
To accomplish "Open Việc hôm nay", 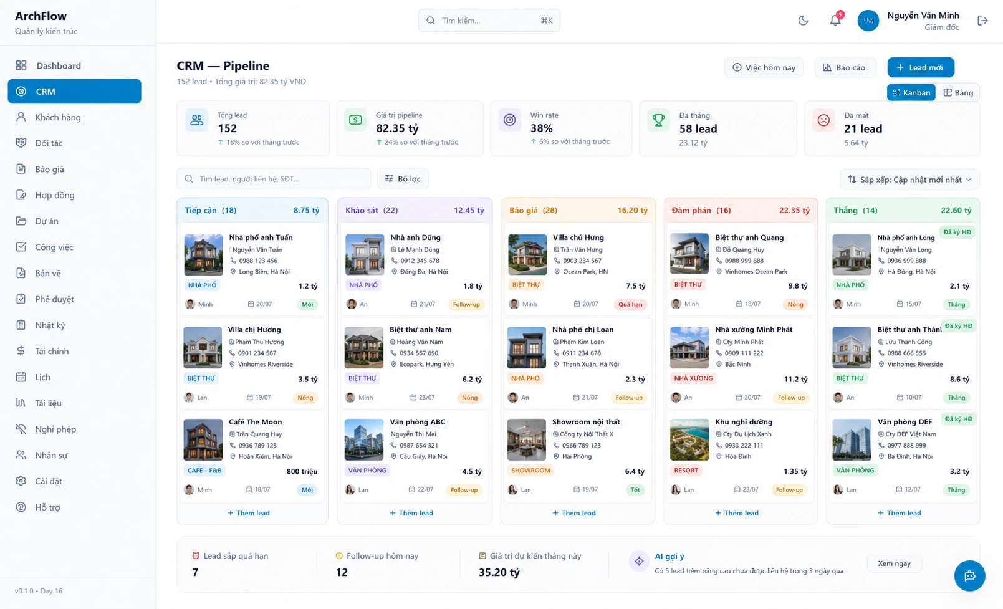I will [x=764, y=67].
